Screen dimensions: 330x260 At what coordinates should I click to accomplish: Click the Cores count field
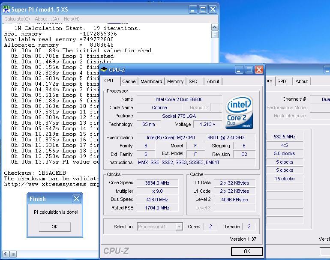tap(210, 227)
